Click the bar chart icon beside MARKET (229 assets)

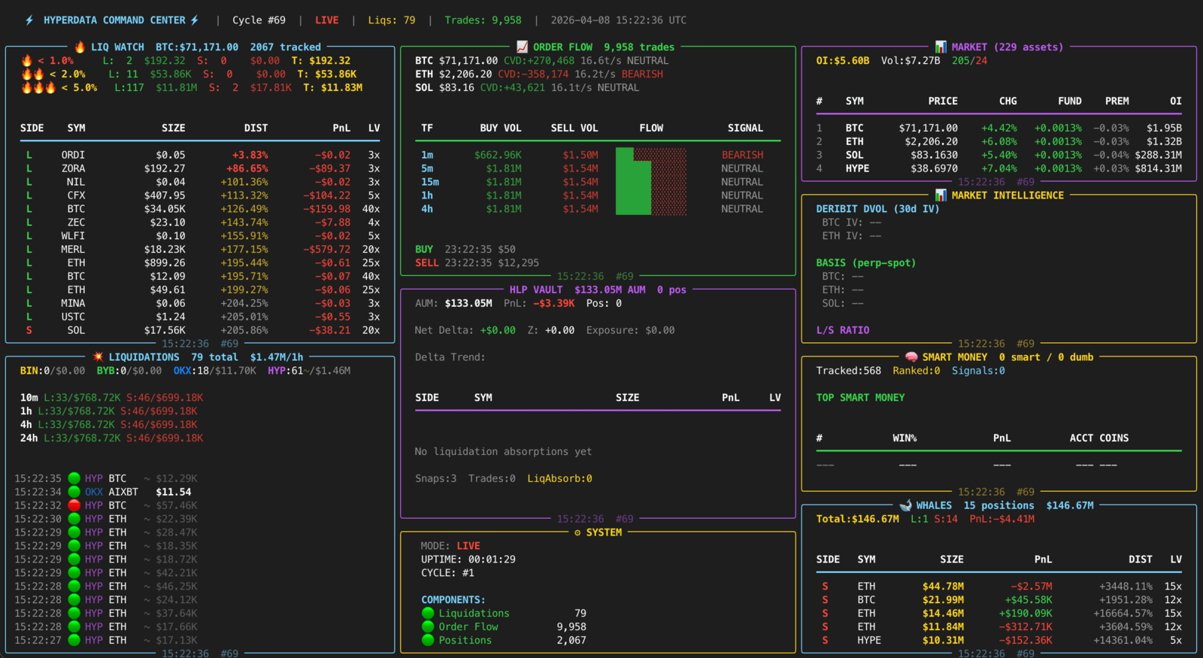941,47
